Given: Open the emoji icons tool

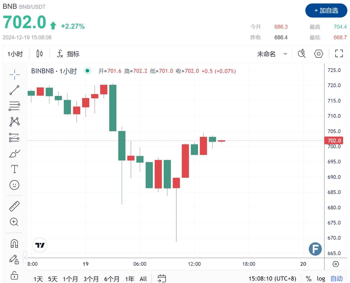Looking at the screenshot, I should 14,185.
